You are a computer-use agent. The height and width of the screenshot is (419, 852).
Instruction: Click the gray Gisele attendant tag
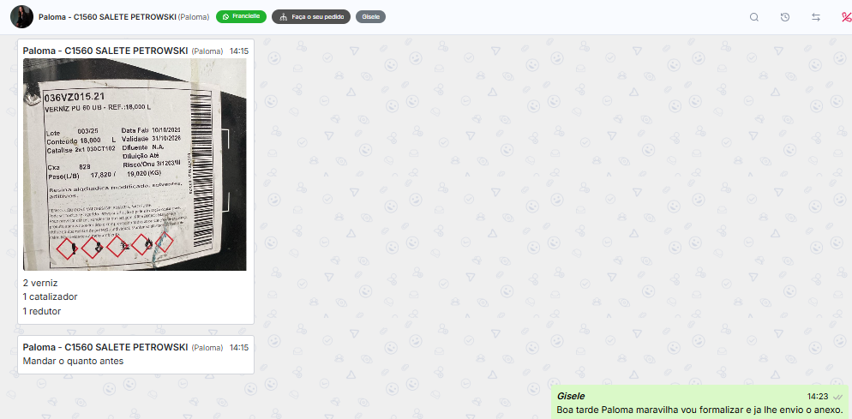click(x=370, y=17)
